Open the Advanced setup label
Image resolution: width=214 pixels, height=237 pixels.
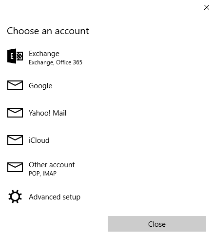tap(55, 197)
